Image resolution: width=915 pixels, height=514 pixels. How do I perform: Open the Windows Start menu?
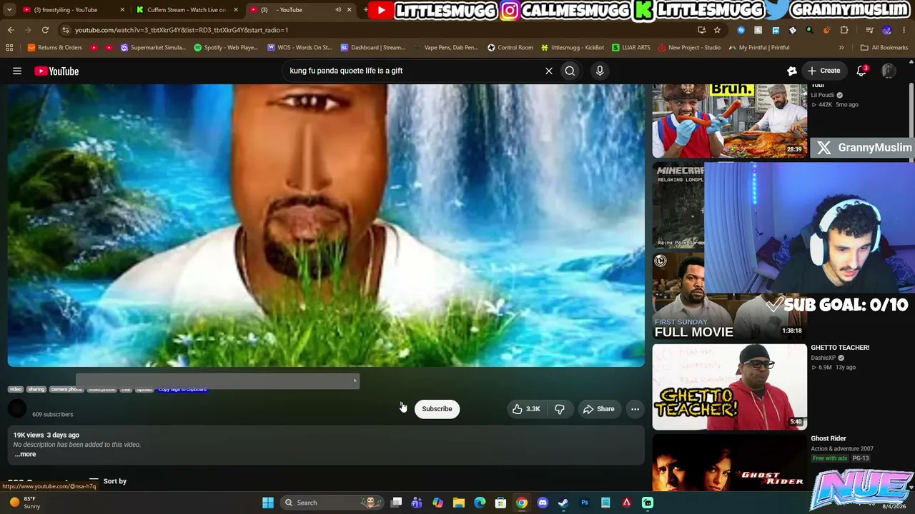coord(268,503)
